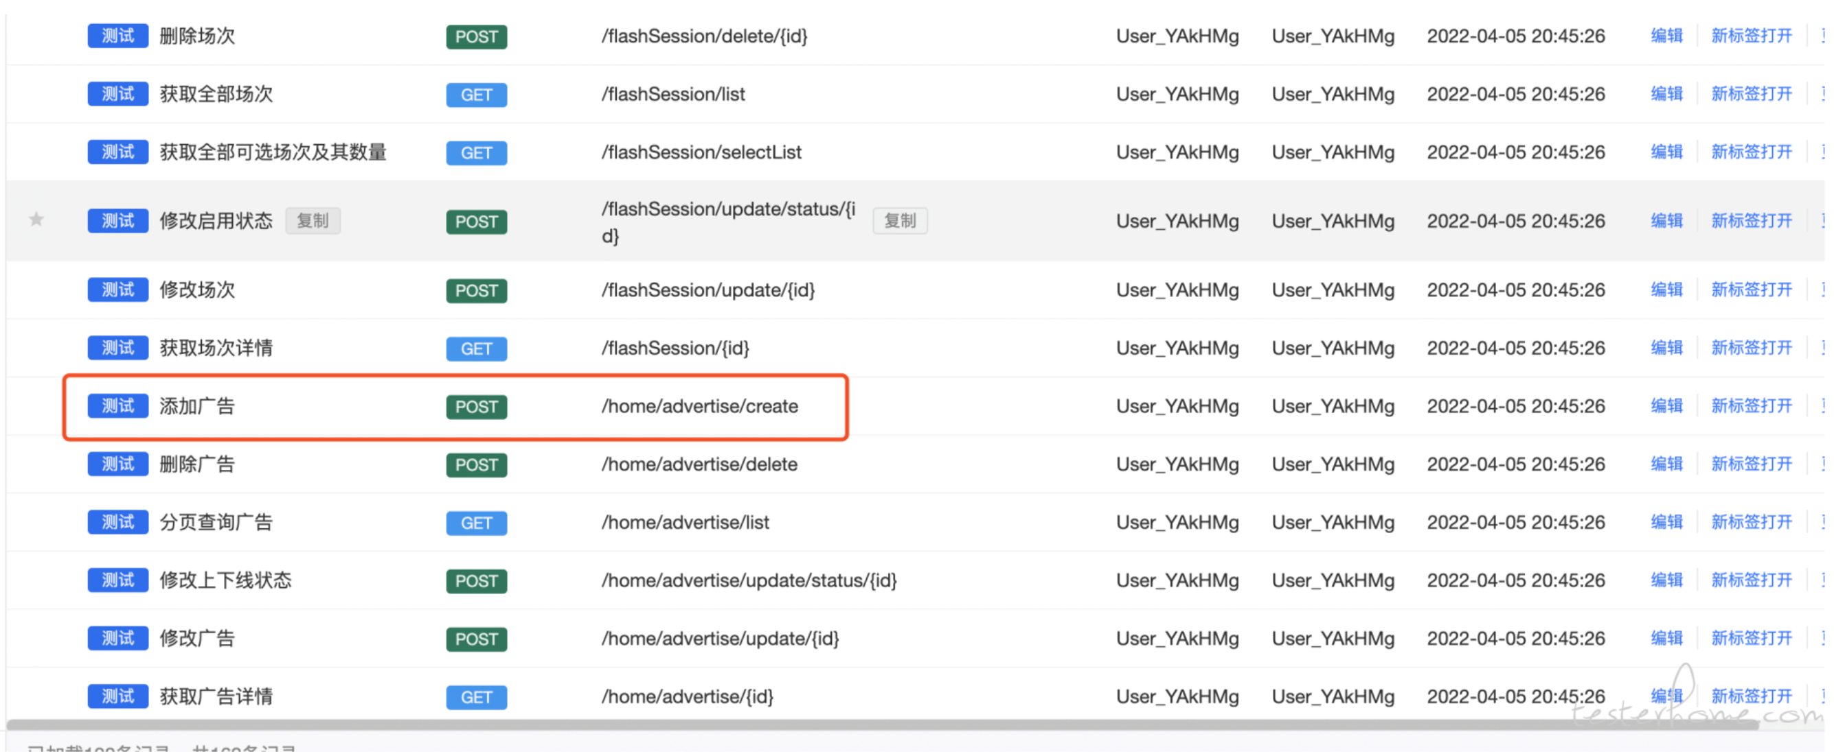Select the 分页查询广告 interface name
Screen dimensions: 1834x756
(216, 523)
